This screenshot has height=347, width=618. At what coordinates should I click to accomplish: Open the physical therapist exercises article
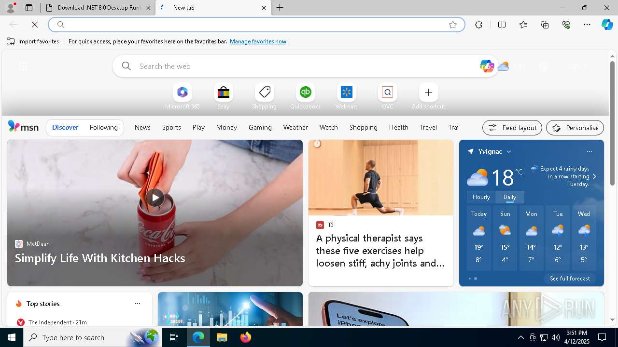pos(380,251)
